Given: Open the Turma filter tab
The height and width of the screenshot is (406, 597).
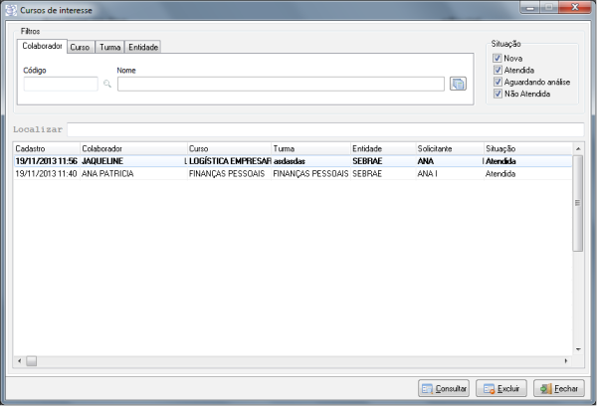Looking at the screenshot, I should point(109,47).
